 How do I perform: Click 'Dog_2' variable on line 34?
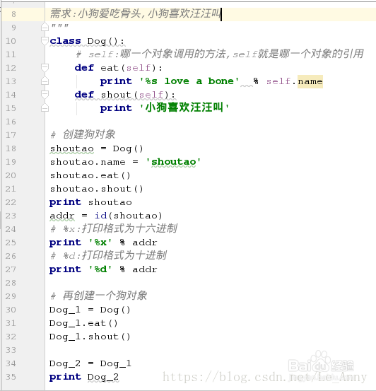pyautogui.click(x=65, y=364)
